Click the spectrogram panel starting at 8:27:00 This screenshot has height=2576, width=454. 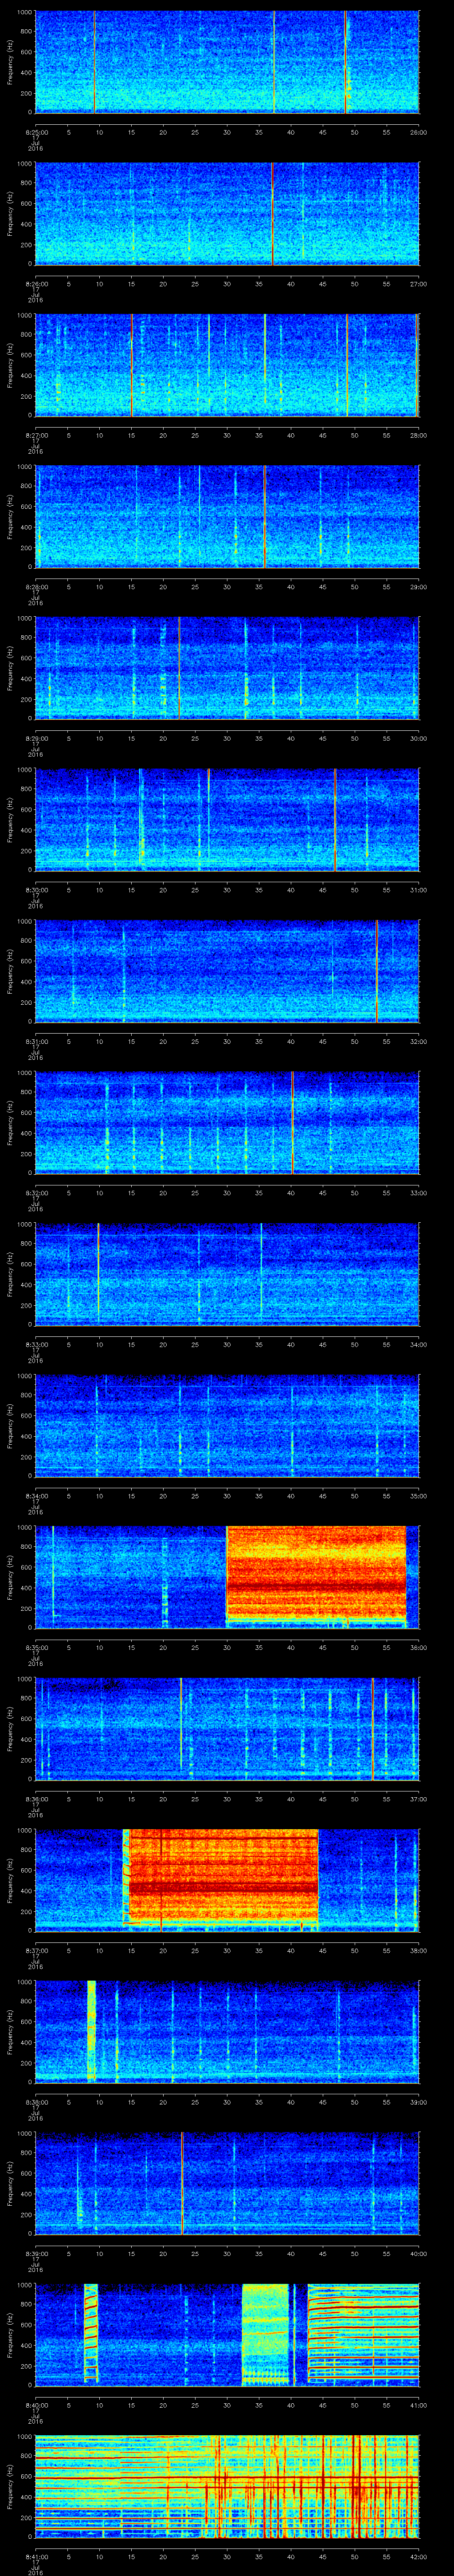tap(227, 365)
